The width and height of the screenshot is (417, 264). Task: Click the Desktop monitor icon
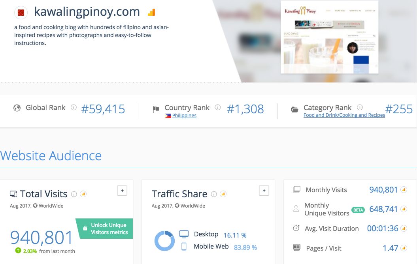pos(184,234)
